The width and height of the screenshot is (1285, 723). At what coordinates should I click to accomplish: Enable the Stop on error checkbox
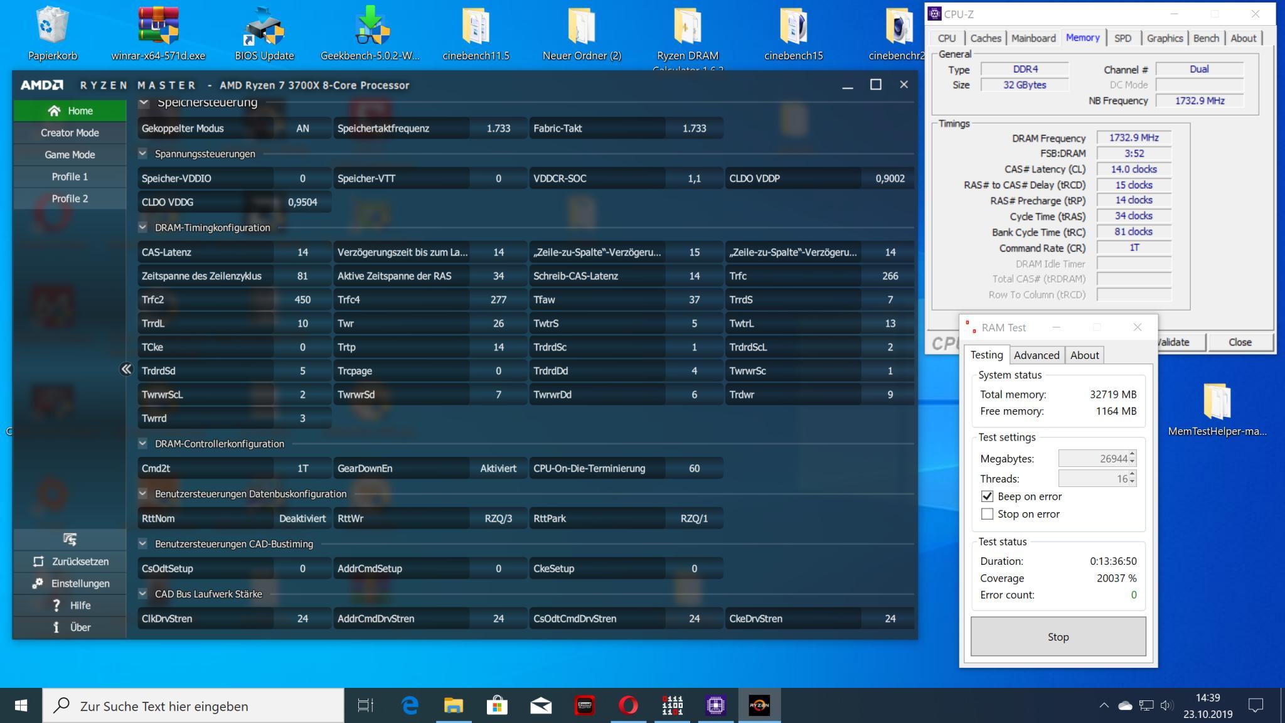click(987, 514)
